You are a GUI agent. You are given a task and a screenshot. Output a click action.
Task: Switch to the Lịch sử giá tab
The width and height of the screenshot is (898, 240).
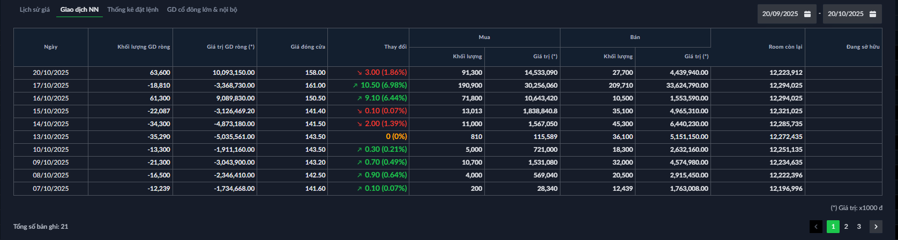pyautogui.click(x=34, y=10)
